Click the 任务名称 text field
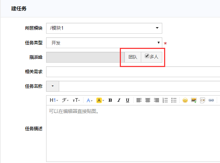This screenshot has width=220, height=163. click(139, 86)
